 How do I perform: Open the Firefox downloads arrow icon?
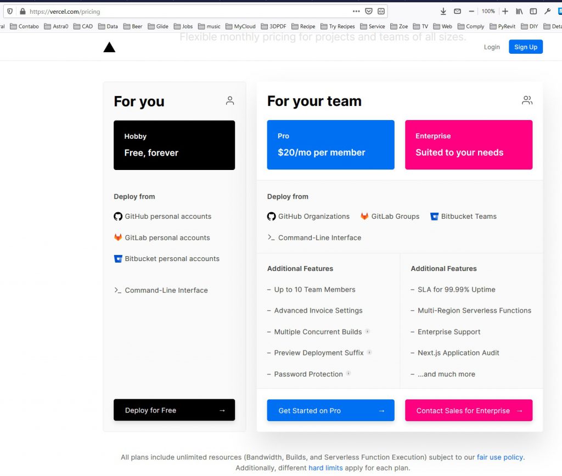click(443, 11)
